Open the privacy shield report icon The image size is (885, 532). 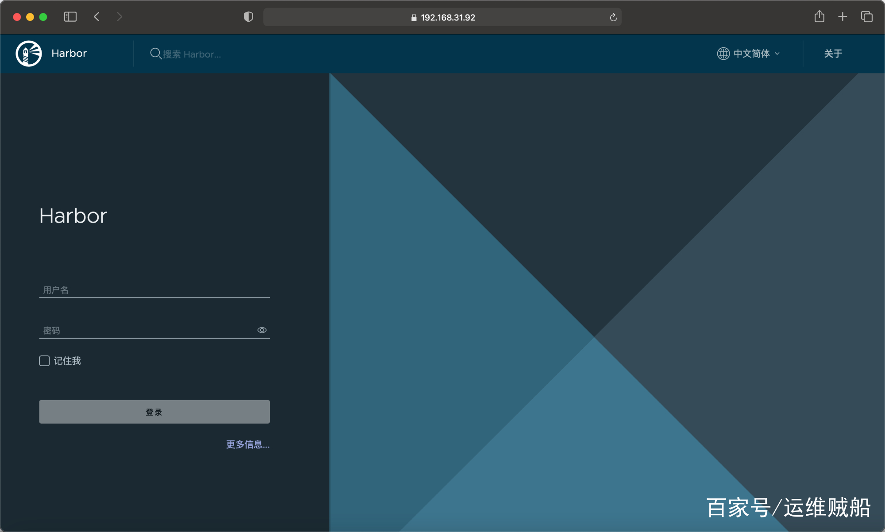(249, 17)
